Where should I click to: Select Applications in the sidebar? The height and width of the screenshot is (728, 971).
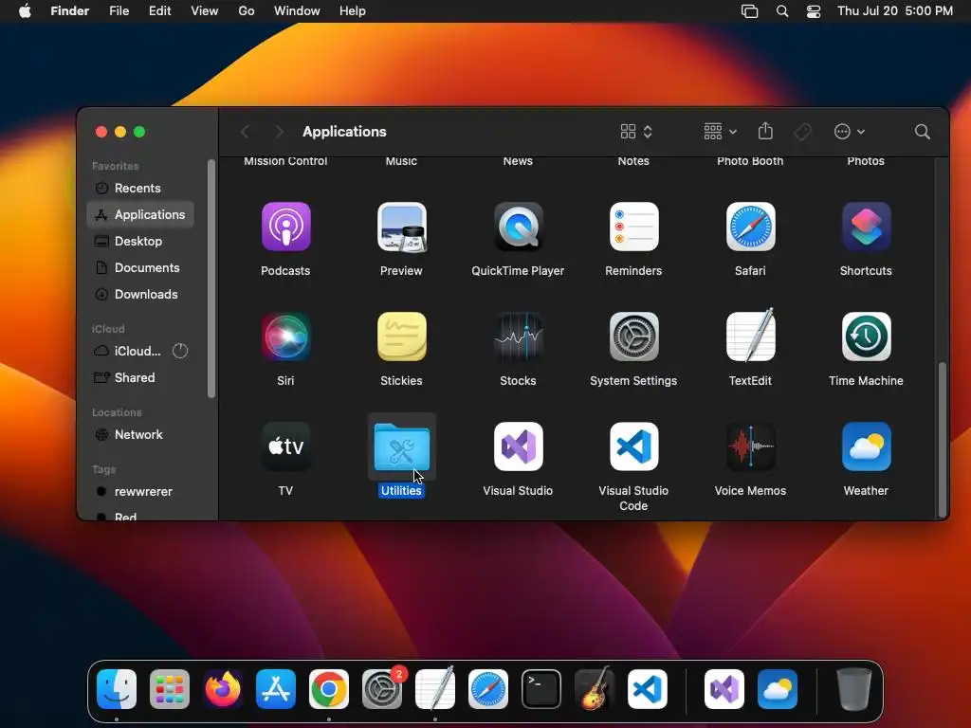tap(140, 215)
